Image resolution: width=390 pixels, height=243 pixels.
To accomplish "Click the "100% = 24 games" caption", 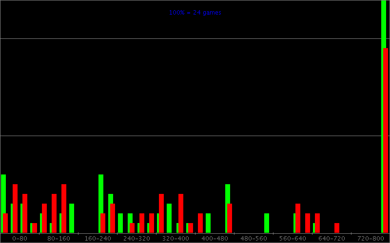I will coord(195,13).
